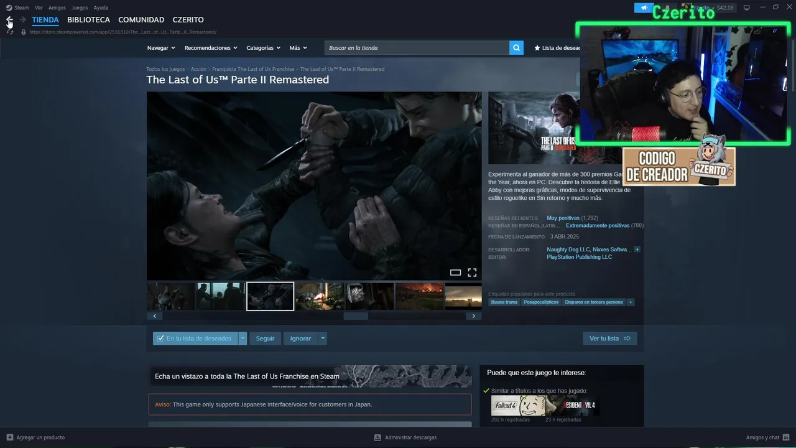Viewport: 796px width, 448px height.
Task: Click the Agregar un producto plus icon
Action: (x=9, y=437)
